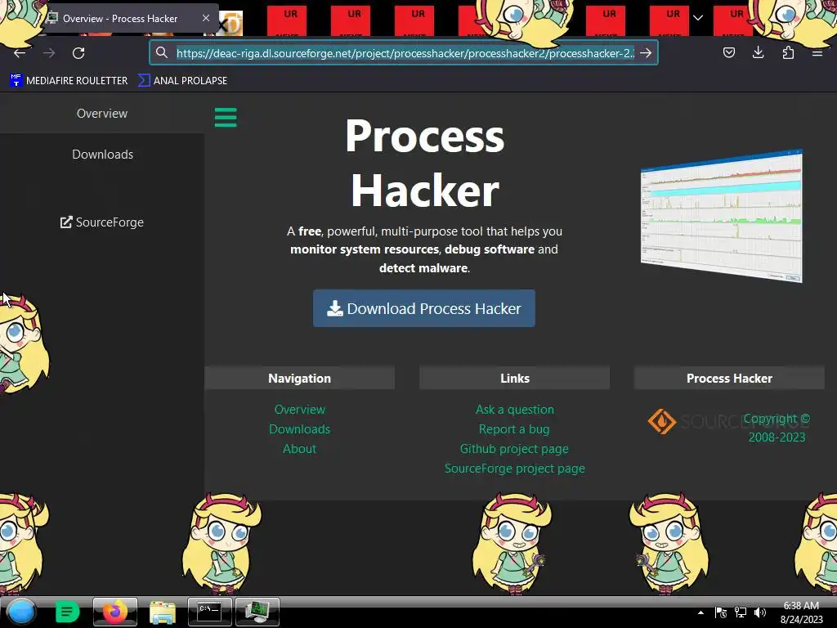Open the SourceForge sidebar link
The height and width of the screenshot is (628, 837).
point(102,222)
